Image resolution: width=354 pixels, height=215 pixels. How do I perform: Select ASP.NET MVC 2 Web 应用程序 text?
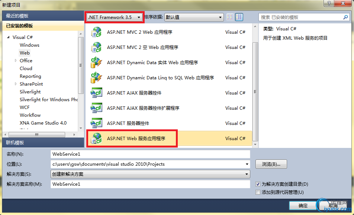[139, 32]
